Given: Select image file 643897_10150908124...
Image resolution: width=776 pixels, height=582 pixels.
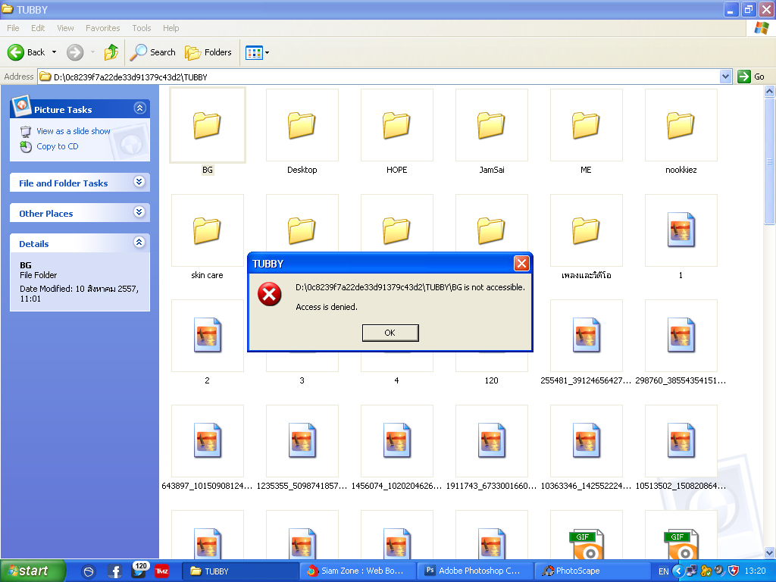Looking at the screenshot, I should pos(208,447).
